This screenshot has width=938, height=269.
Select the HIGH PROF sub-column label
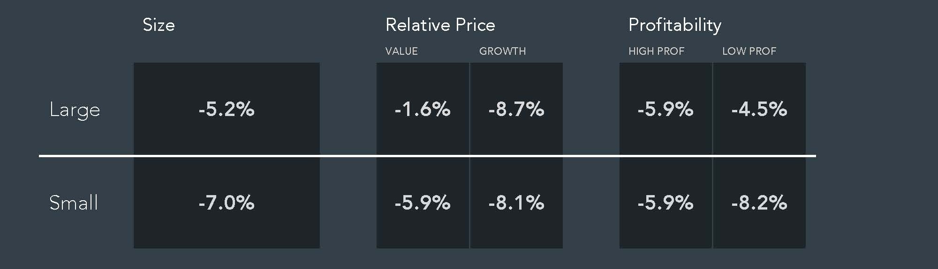(656, 51)
